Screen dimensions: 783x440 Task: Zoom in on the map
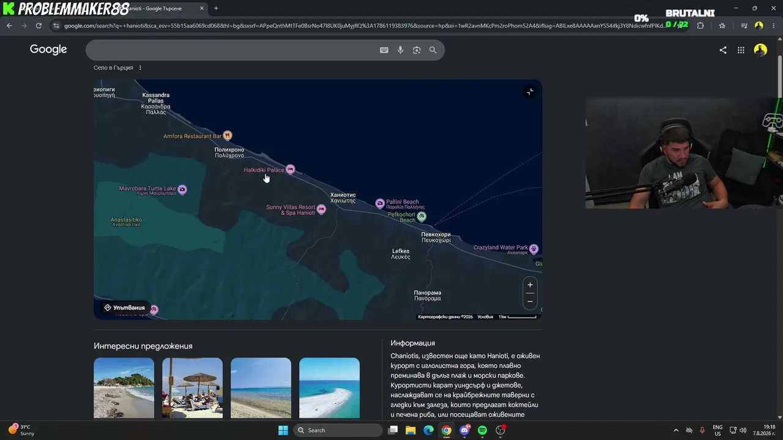pos(530,285)
